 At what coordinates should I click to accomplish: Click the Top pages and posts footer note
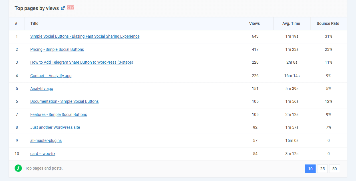pos(44,168)
